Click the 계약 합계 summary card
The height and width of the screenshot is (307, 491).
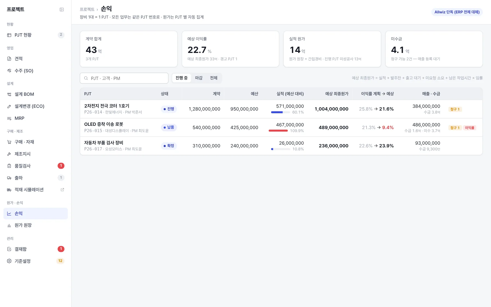[128, 49]
